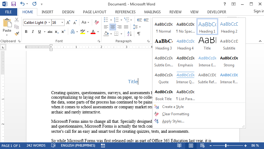Open the font name dropdown
Viewport: 264px width, 149px height.
49,23
